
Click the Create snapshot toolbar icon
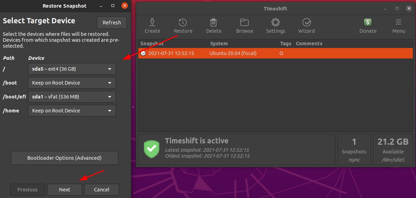(152, 22)
